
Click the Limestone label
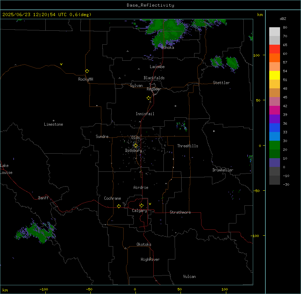pos(53,124)
